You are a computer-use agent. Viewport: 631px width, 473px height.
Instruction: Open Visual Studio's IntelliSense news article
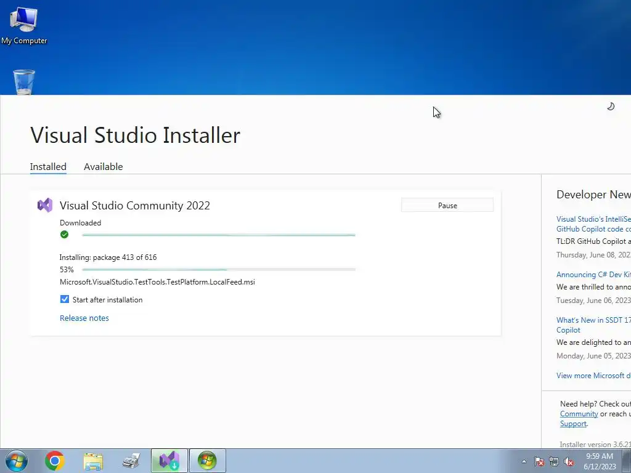(x=593, y=224)
